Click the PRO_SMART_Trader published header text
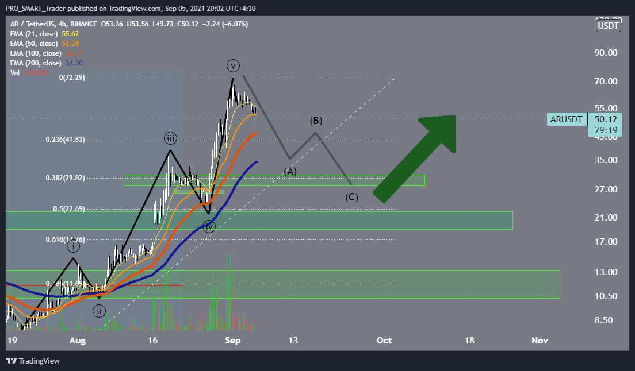Image resolution: width=635 pixels, height=371 pixels. click(x=131, y=8)
